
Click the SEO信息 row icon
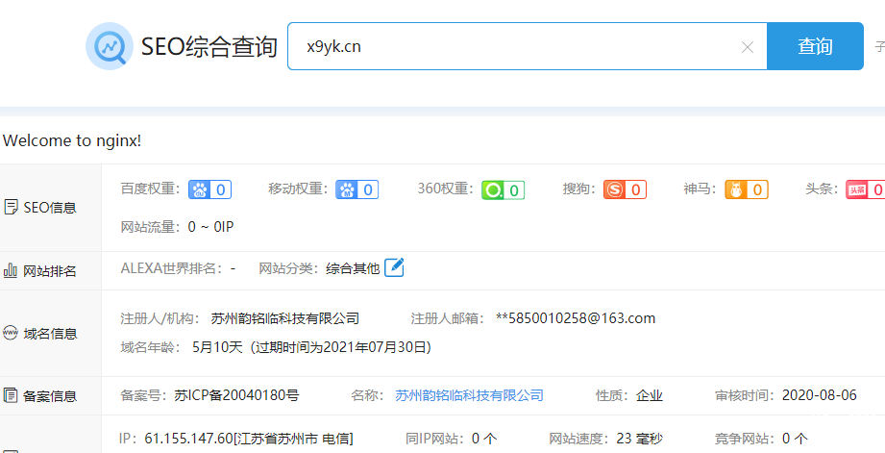click(x=11, y=208)
